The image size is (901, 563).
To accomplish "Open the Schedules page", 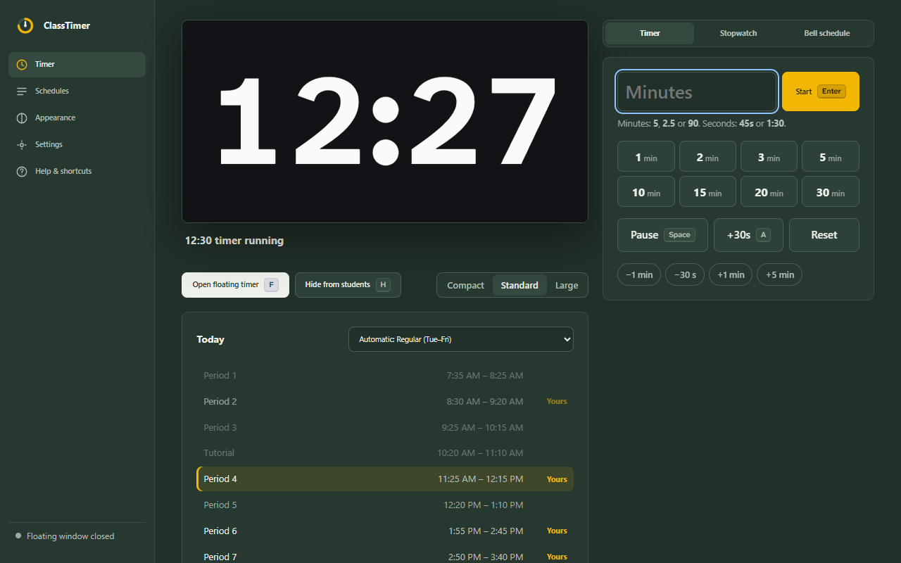I will tap(77, 91).
